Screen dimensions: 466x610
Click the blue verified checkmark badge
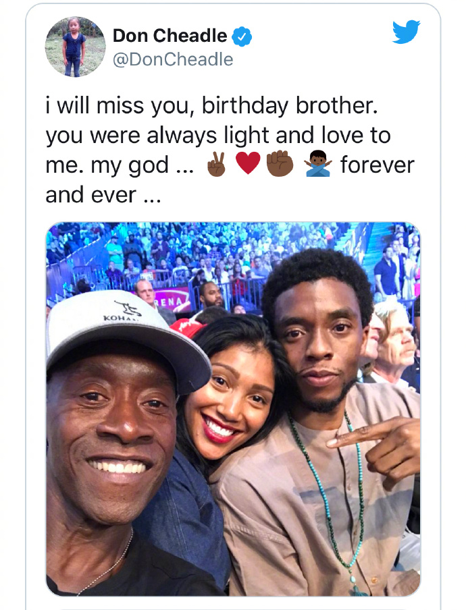[x=242, y=36]
